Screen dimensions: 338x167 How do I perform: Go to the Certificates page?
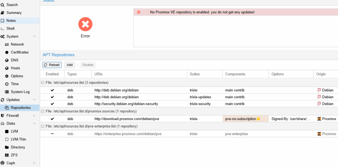click(20, 52)
